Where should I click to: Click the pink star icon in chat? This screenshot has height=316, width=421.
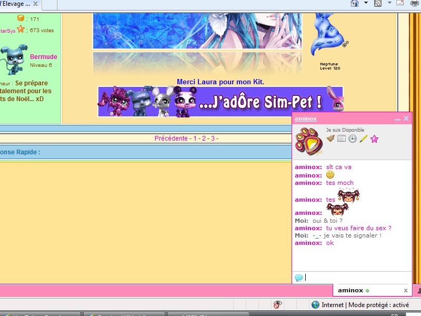[374, 139]
